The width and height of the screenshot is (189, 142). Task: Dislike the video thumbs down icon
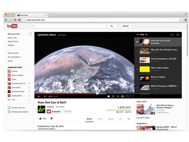(x=52, y=119)
